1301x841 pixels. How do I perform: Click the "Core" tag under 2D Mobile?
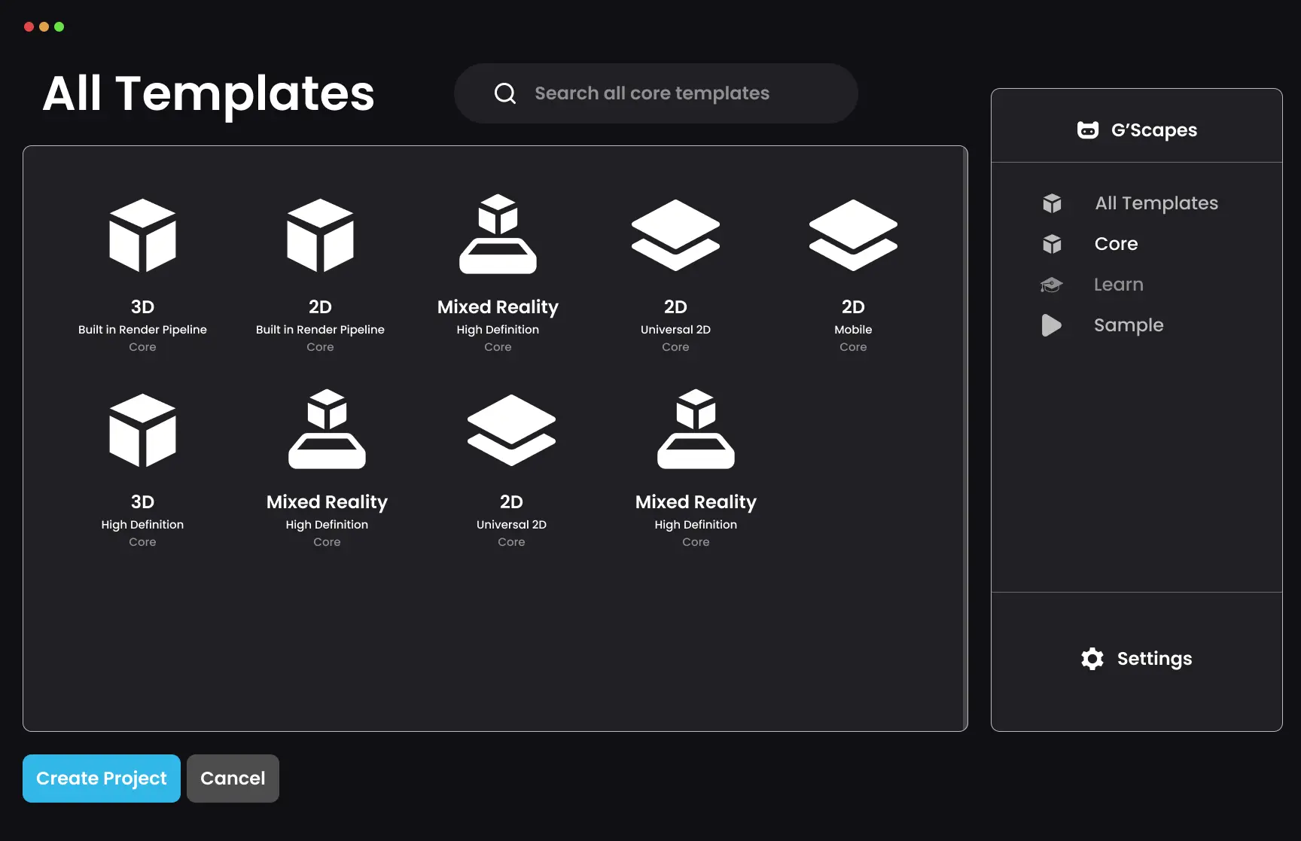(853, 347)
